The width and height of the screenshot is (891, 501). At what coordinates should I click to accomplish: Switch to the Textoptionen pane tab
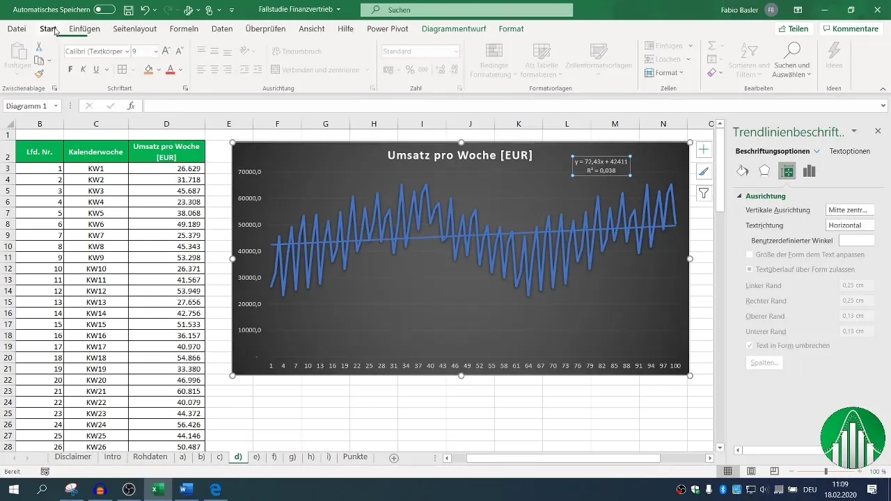click(849, 151)
